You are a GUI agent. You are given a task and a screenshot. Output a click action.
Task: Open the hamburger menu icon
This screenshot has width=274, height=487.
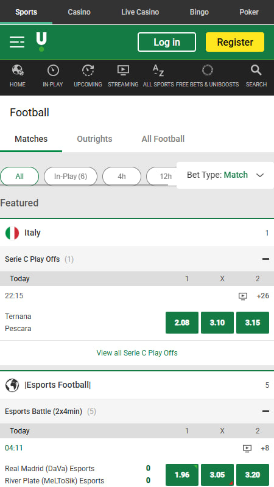click(x=17, y=42)
